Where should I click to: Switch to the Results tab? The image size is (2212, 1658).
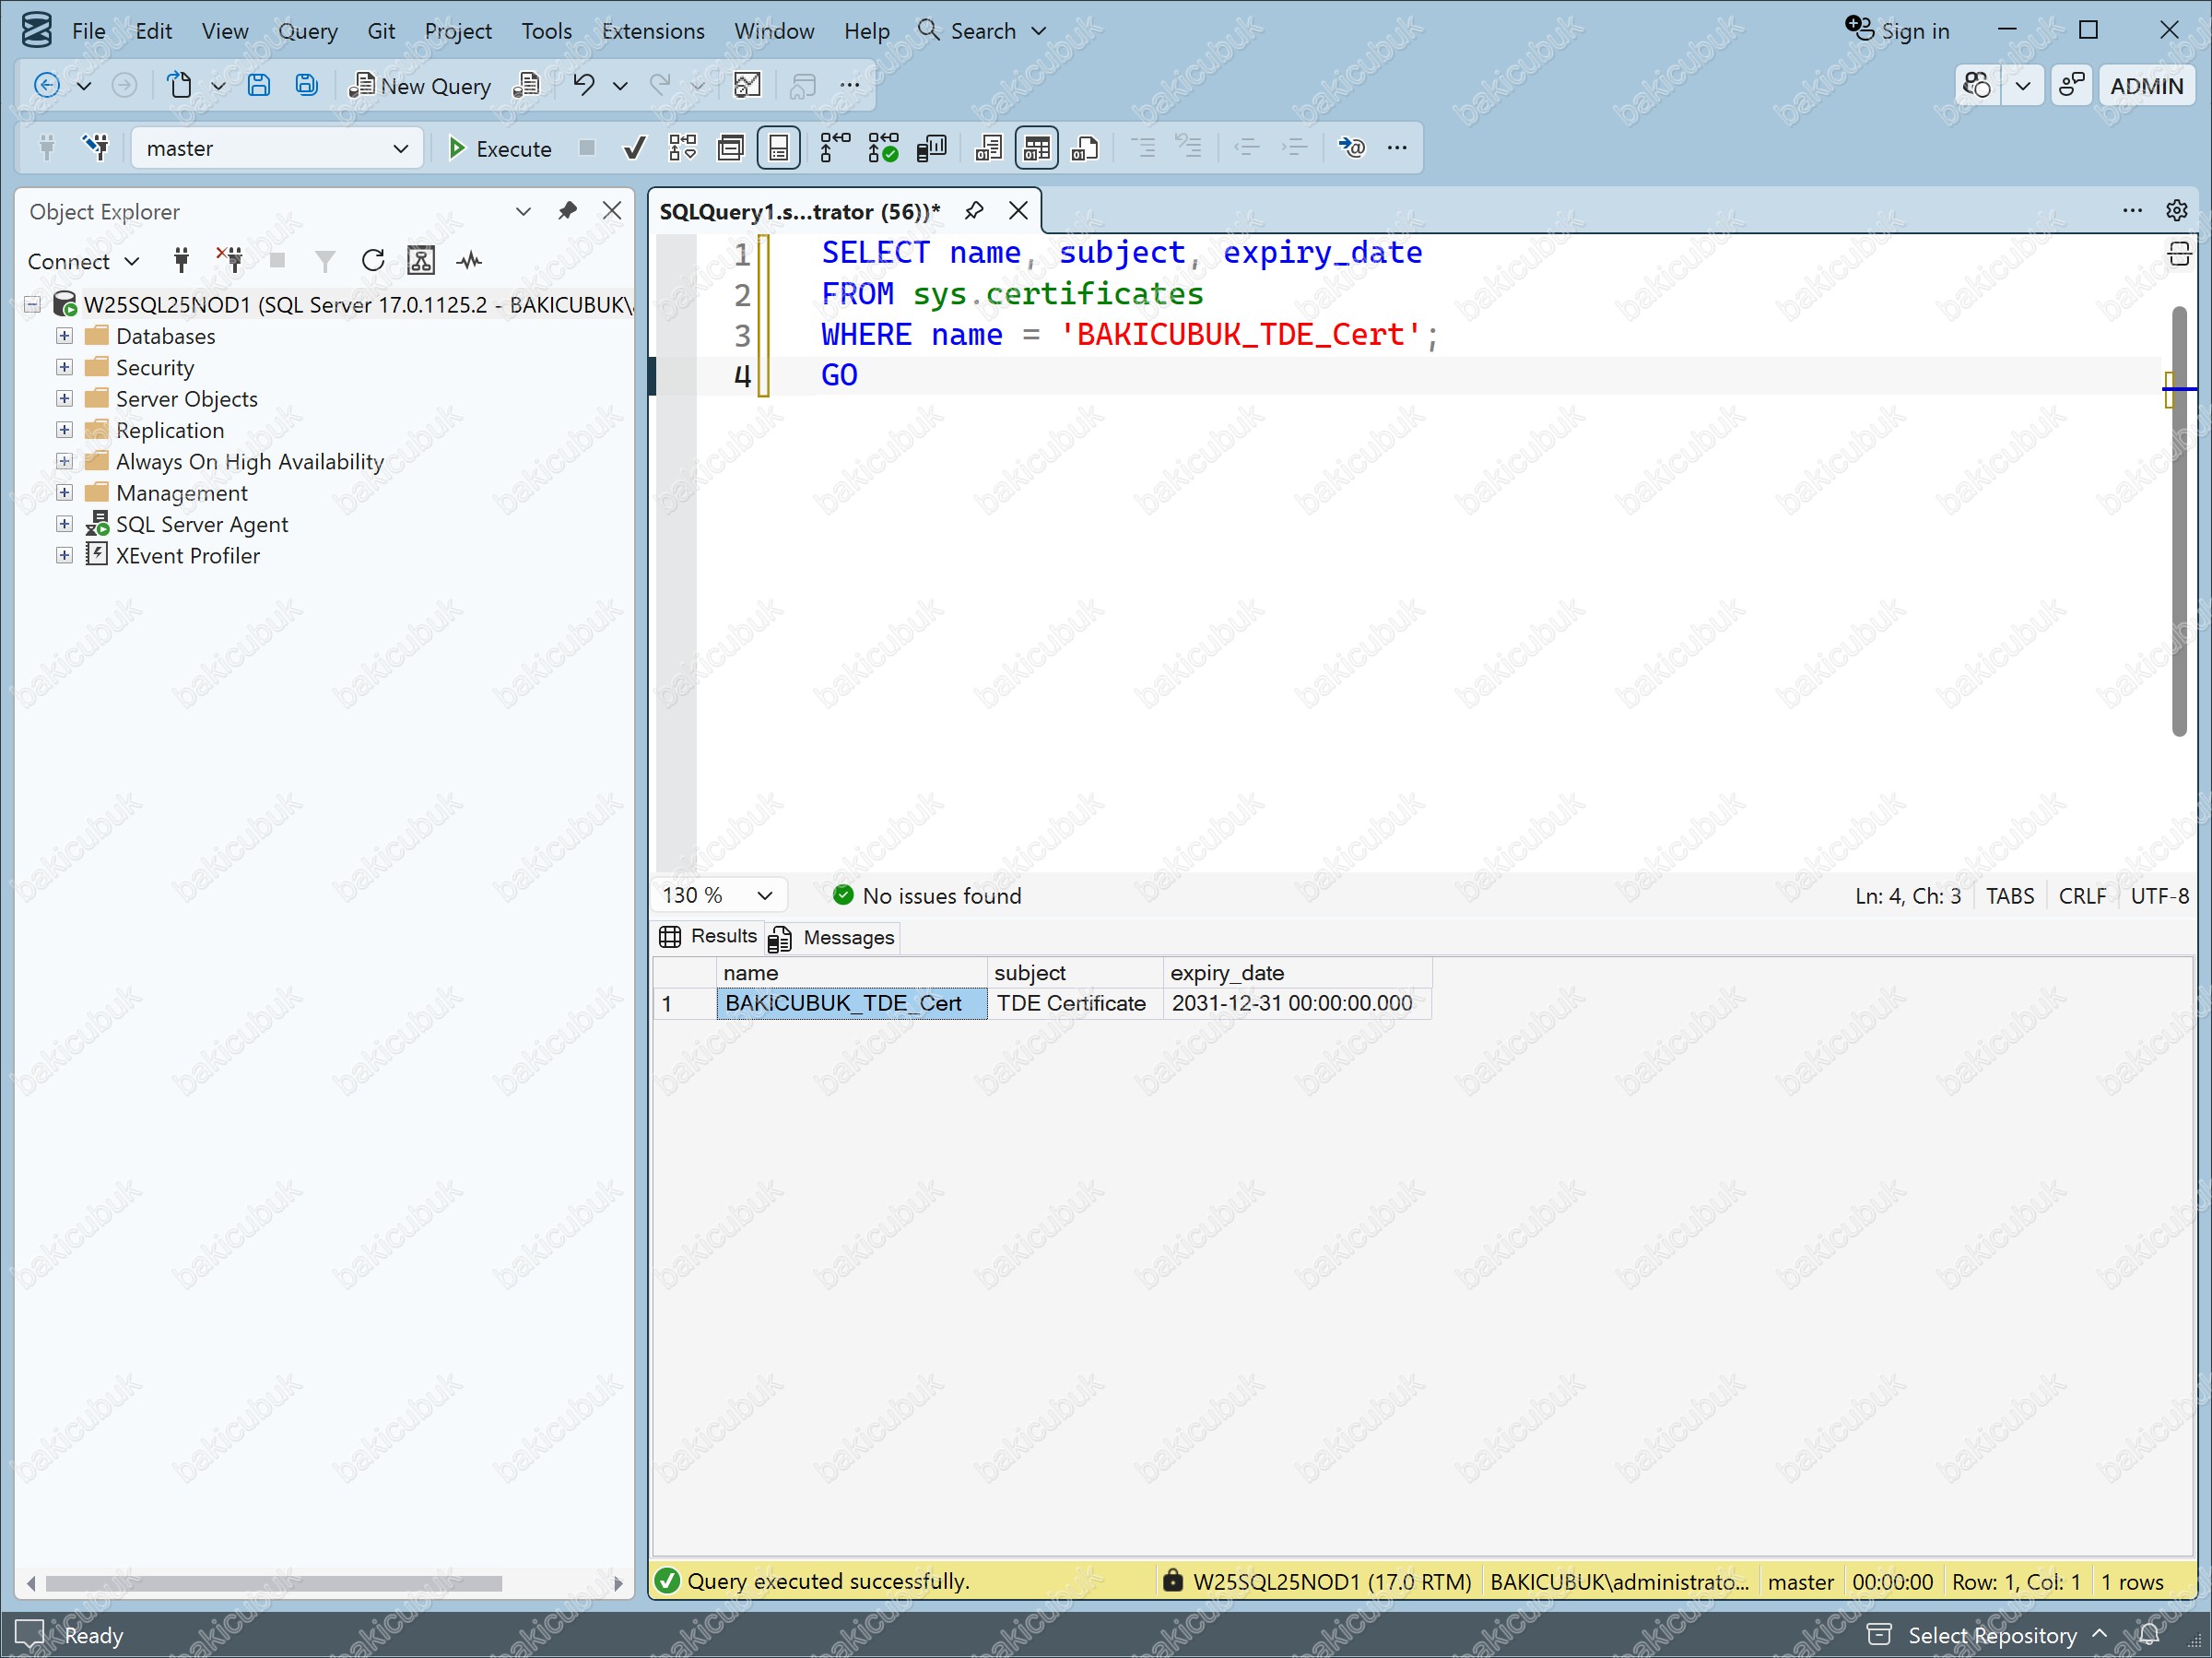tap(709, 937)
